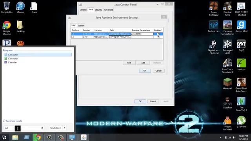Select the highlighted Calculator search result
Image resolution: width=251 pixels, height=141 pixels.
point(38,55)
